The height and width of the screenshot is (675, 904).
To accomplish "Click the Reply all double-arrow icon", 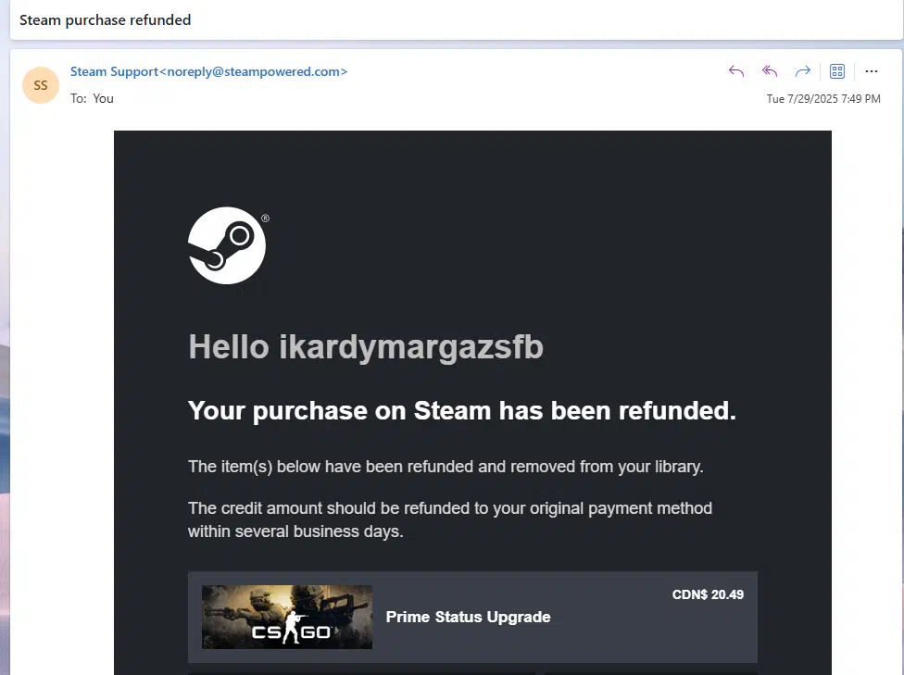I will tap(770, 71).
